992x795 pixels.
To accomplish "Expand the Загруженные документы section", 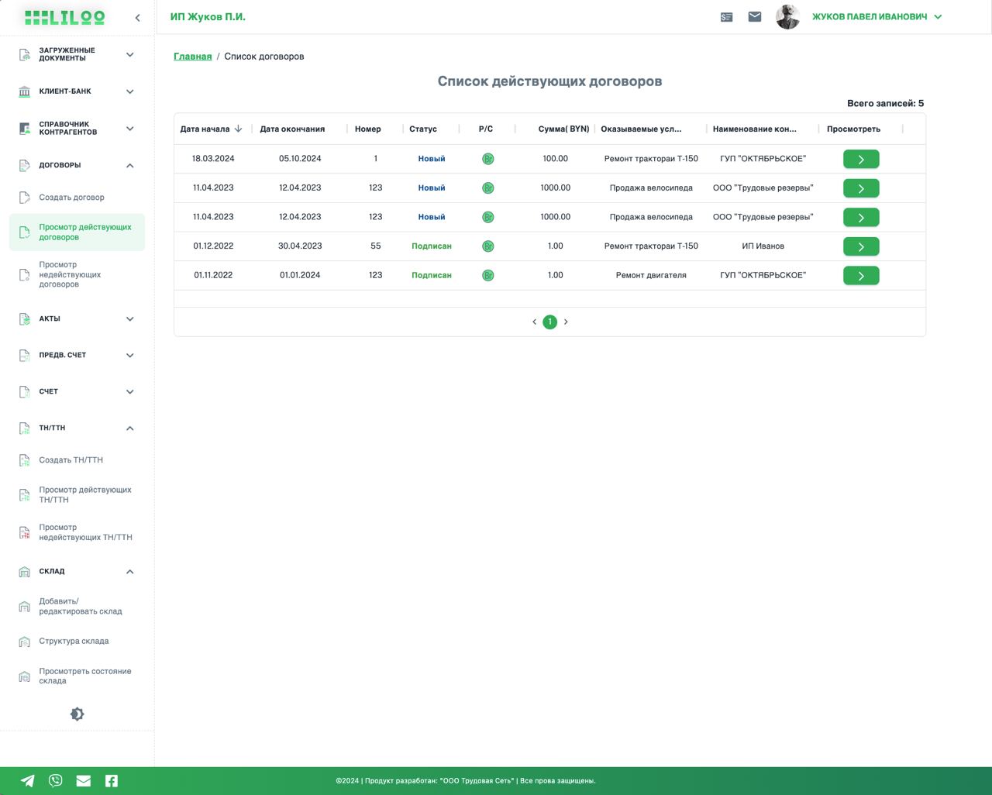I will [x=130, y=54].
